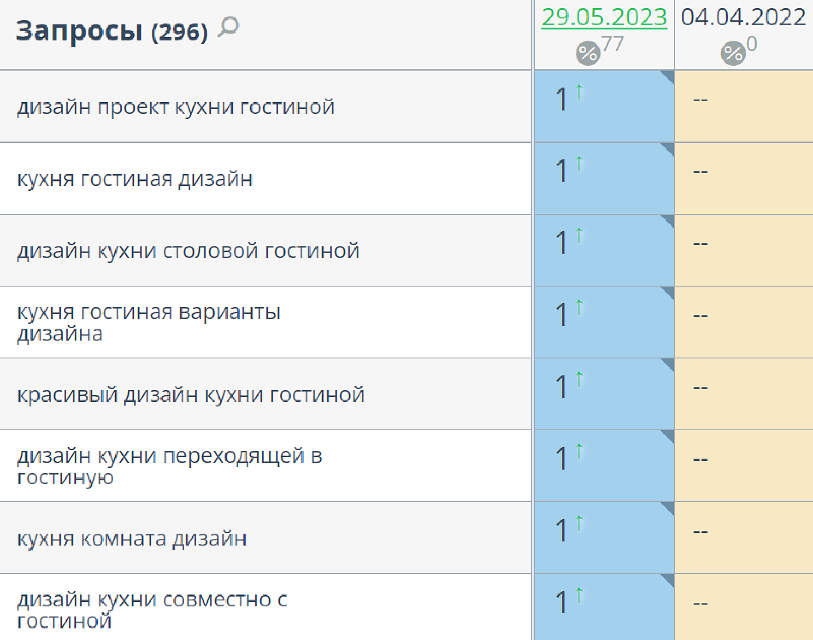Click position 1 cell for 'красивый дизайн кухни гостиной'
Image resolution: width=813 pixels, height=640 pixels.
coord(604,394)
